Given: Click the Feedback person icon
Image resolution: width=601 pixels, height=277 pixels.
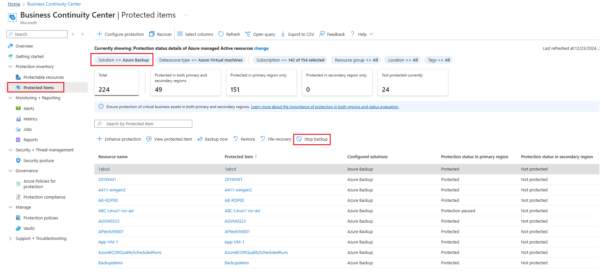Looking at the screenshot, I should 322,34.
